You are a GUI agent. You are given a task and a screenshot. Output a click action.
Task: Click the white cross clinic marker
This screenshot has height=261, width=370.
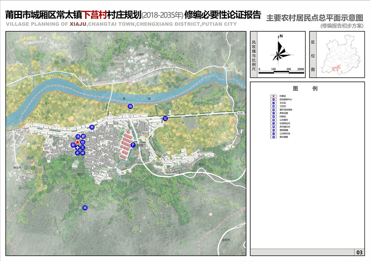(x=77, y=147)
